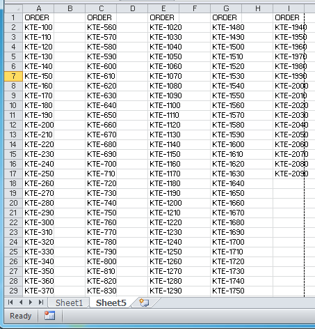315x329 pixels.
Task: Go to first sheet tab arrow
Action: 10,302
